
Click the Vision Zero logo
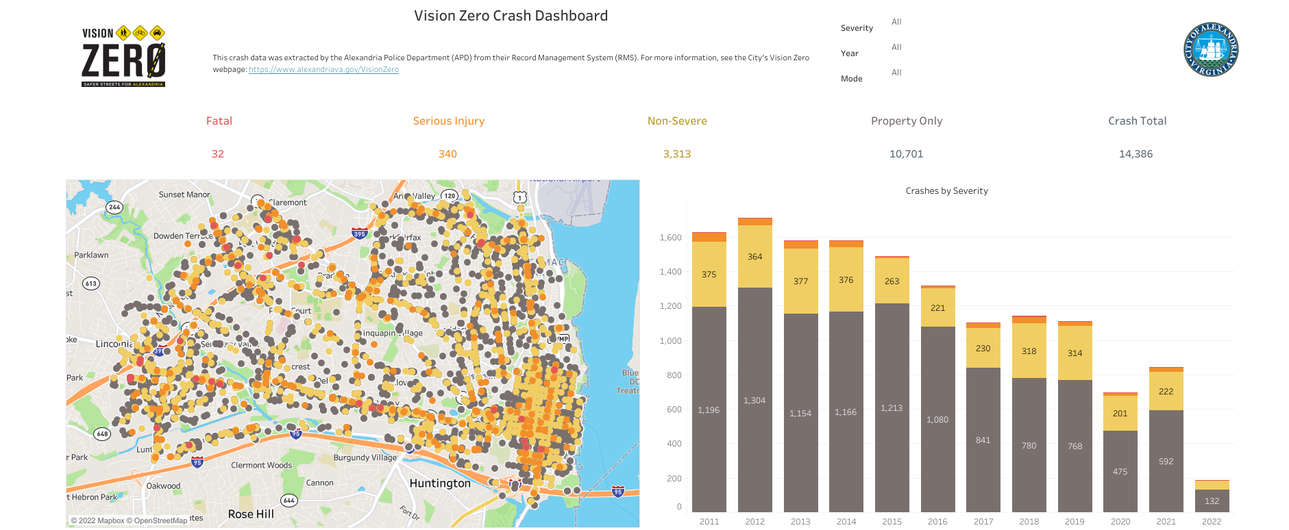(123, 57)
